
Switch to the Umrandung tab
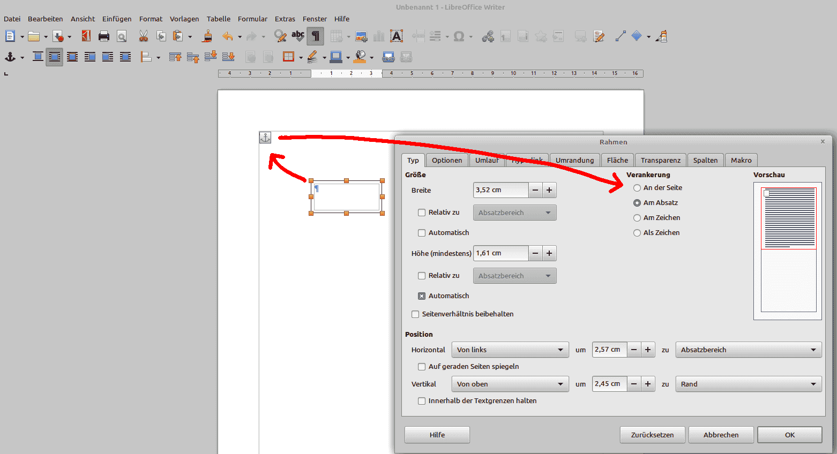574,160
